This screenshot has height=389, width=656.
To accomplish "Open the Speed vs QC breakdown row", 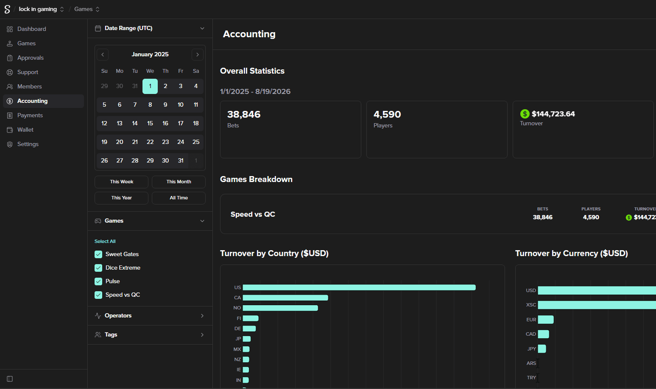I will (438, 214).
